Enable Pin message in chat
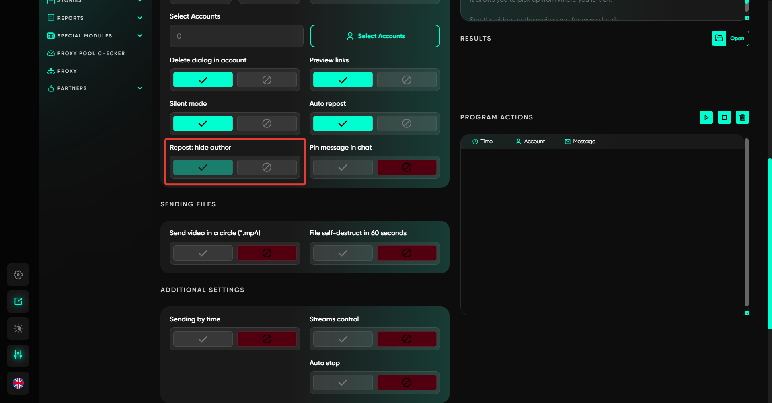 pyautogui.click(x=343, y=167)
